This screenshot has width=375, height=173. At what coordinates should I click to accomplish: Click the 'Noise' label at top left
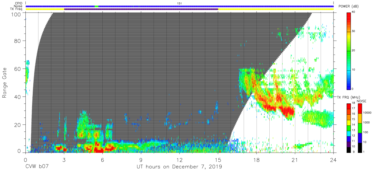click(18, 6)
